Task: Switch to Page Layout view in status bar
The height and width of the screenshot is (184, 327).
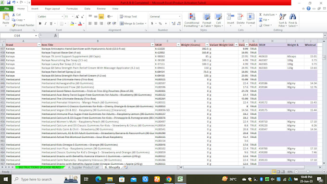Action: pos(278,171)
